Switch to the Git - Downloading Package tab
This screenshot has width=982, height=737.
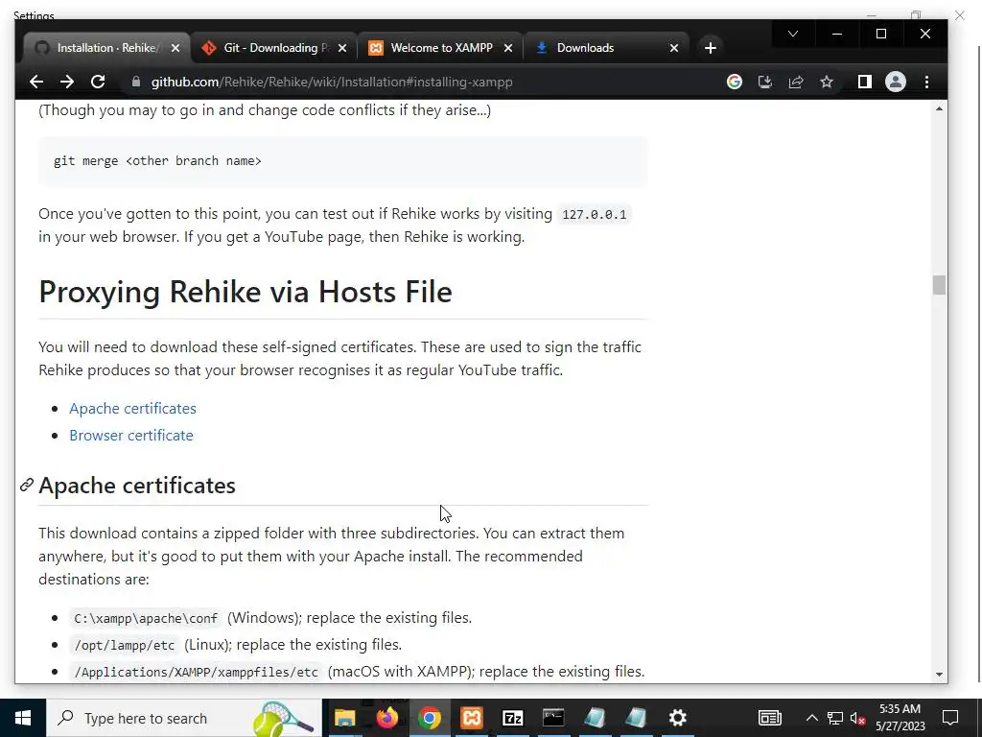click(x=273, y=48)
